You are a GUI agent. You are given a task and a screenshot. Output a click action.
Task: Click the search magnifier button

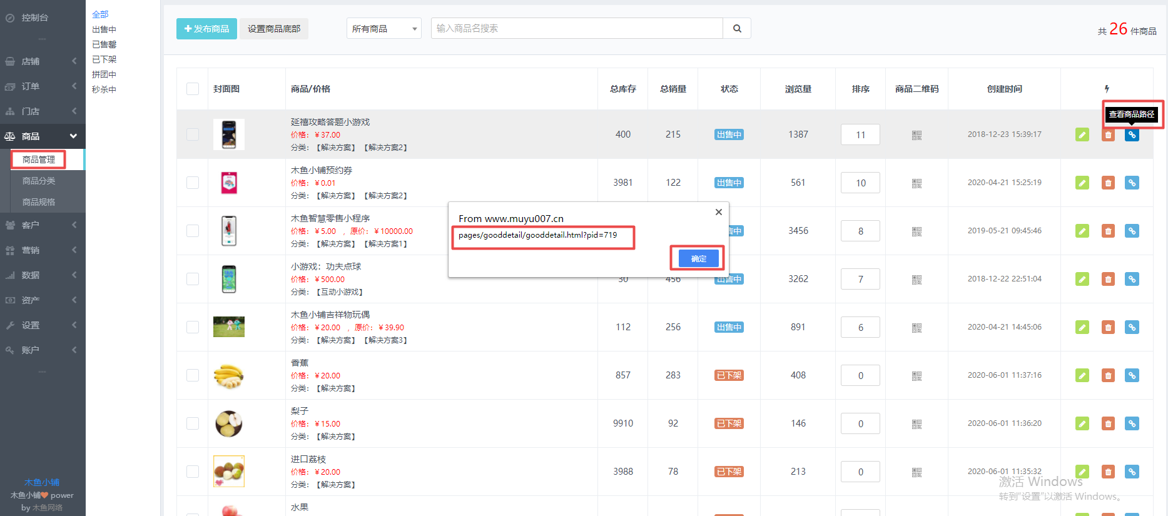point(737,28)
